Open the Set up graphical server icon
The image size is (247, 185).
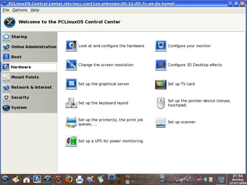(71, 84)
